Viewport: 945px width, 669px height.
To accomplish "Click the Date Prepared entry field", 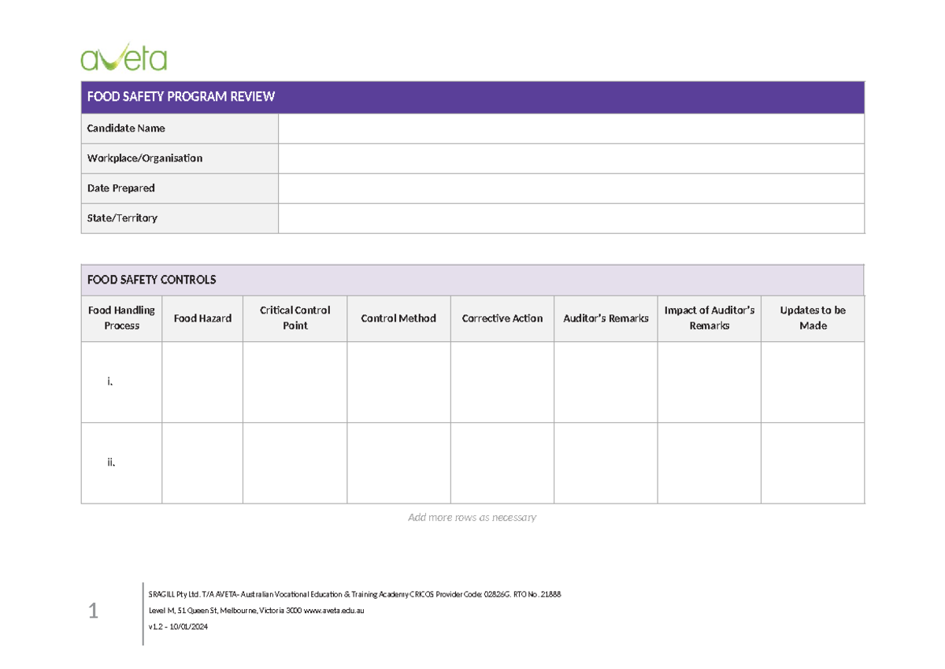I will coord(571,188).
